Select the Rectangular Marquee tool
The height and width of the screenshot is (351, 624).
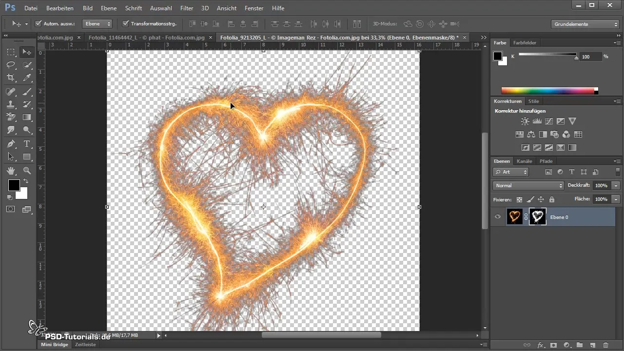pyautogui.click(x=11, y=52)
